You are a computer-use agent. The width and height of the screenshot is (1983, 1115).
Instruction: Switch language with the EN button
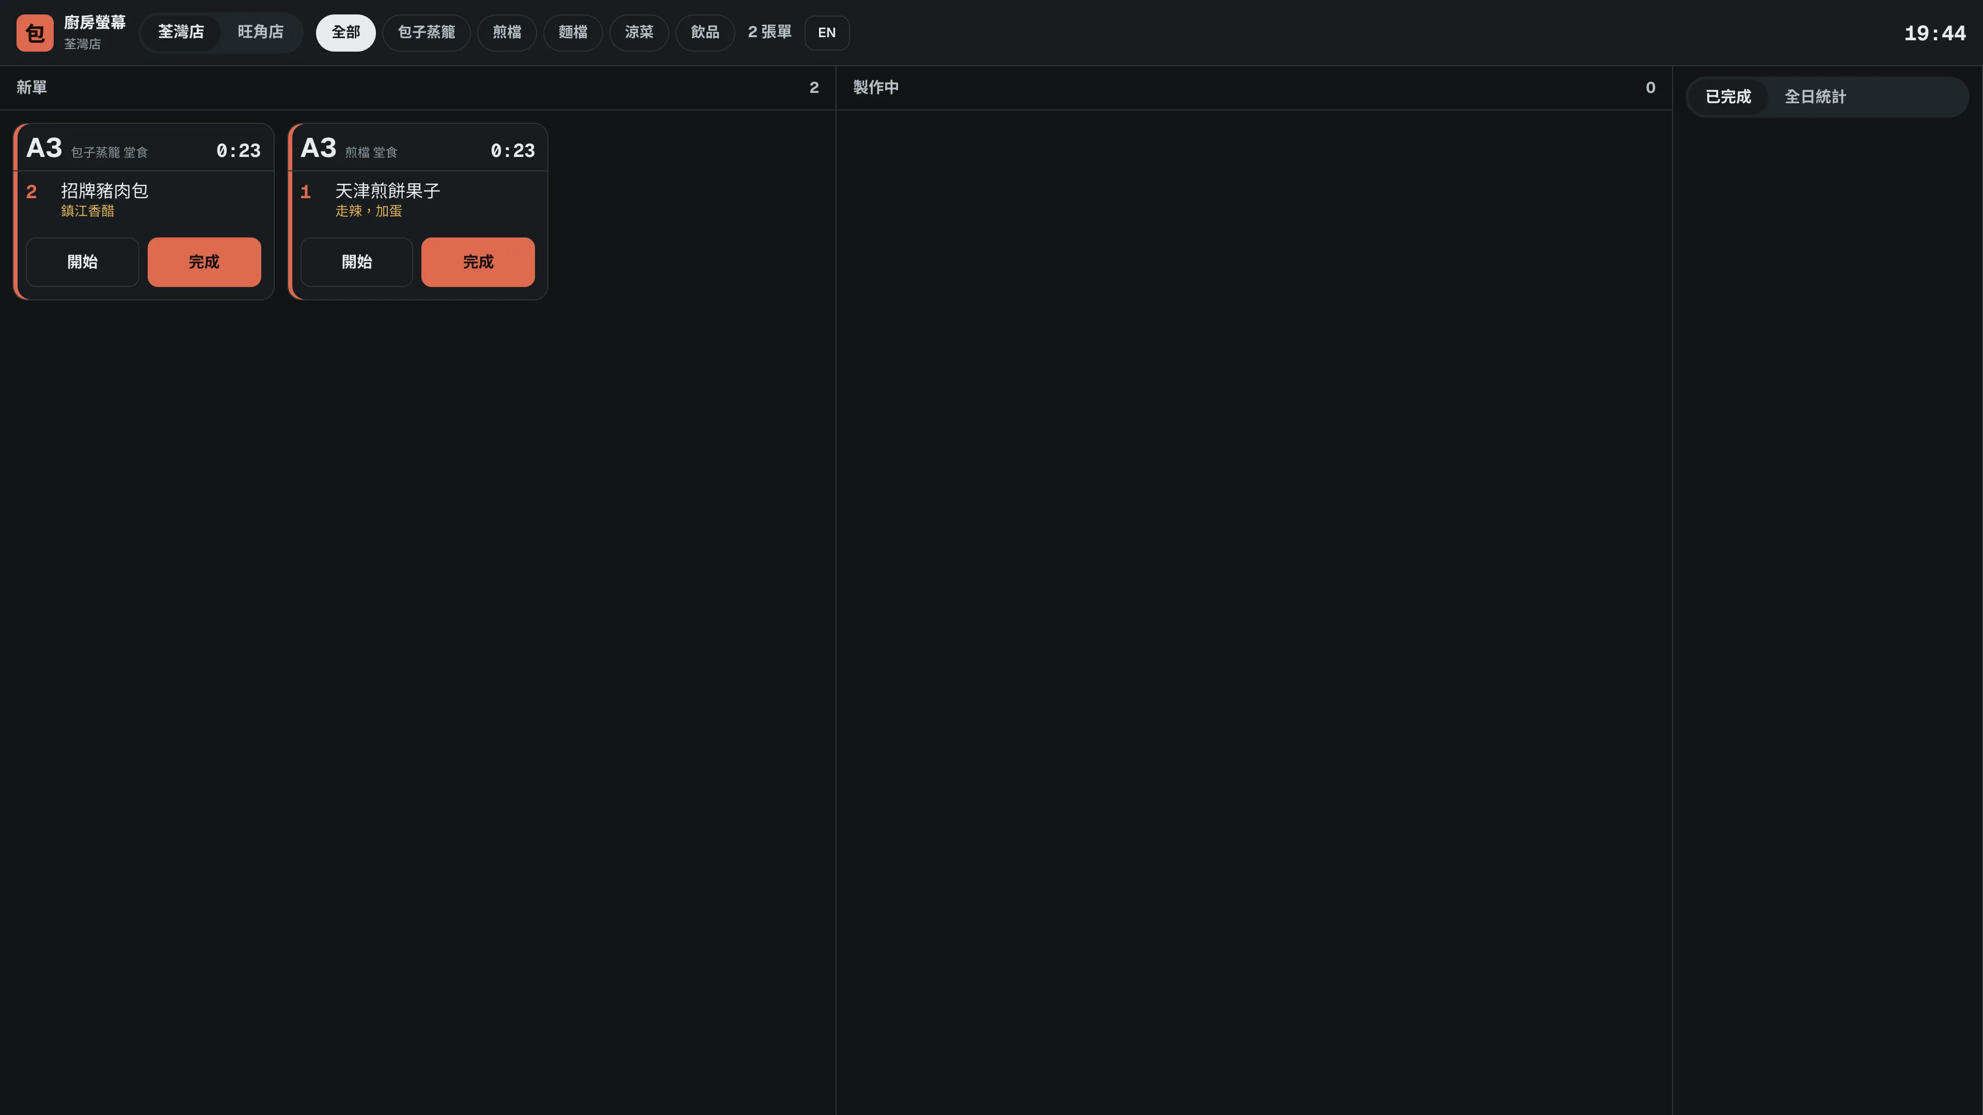point(827,33)
